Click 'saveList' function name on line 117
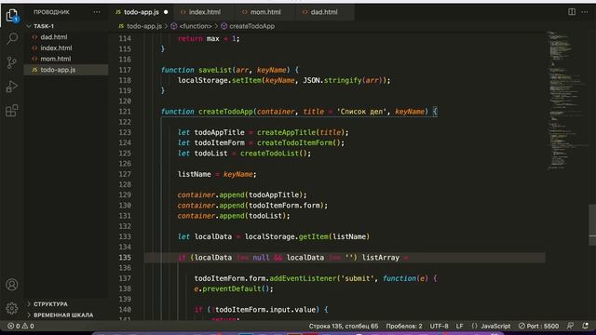This screenshot has width=596, height=335. point(215,70)
